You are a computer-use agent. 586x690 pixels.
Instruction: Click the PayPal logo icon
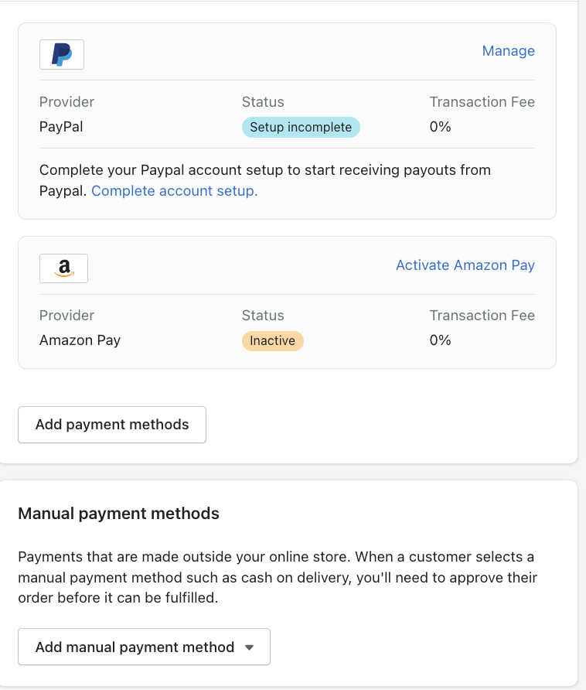pos(62,55)
